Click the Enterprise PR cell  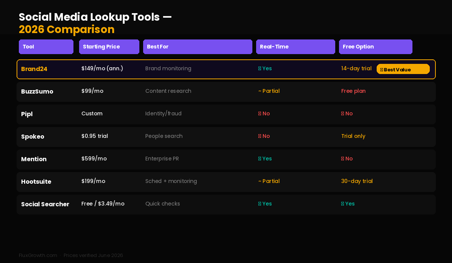[162, 159]
